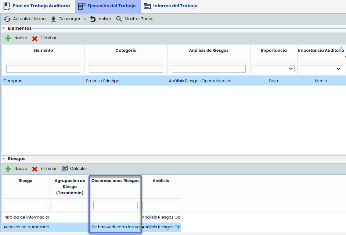Collapse the Elementos section
Image resolution: width=346 pixels, height=235 pixels.
click(x=3, y=28)
